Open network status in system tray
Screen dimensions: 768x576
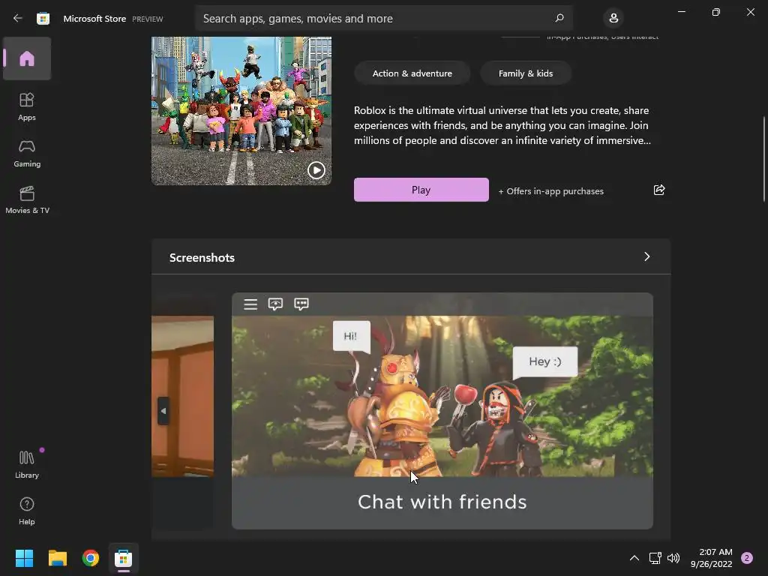pyautogui.click(x=655, y=558)
